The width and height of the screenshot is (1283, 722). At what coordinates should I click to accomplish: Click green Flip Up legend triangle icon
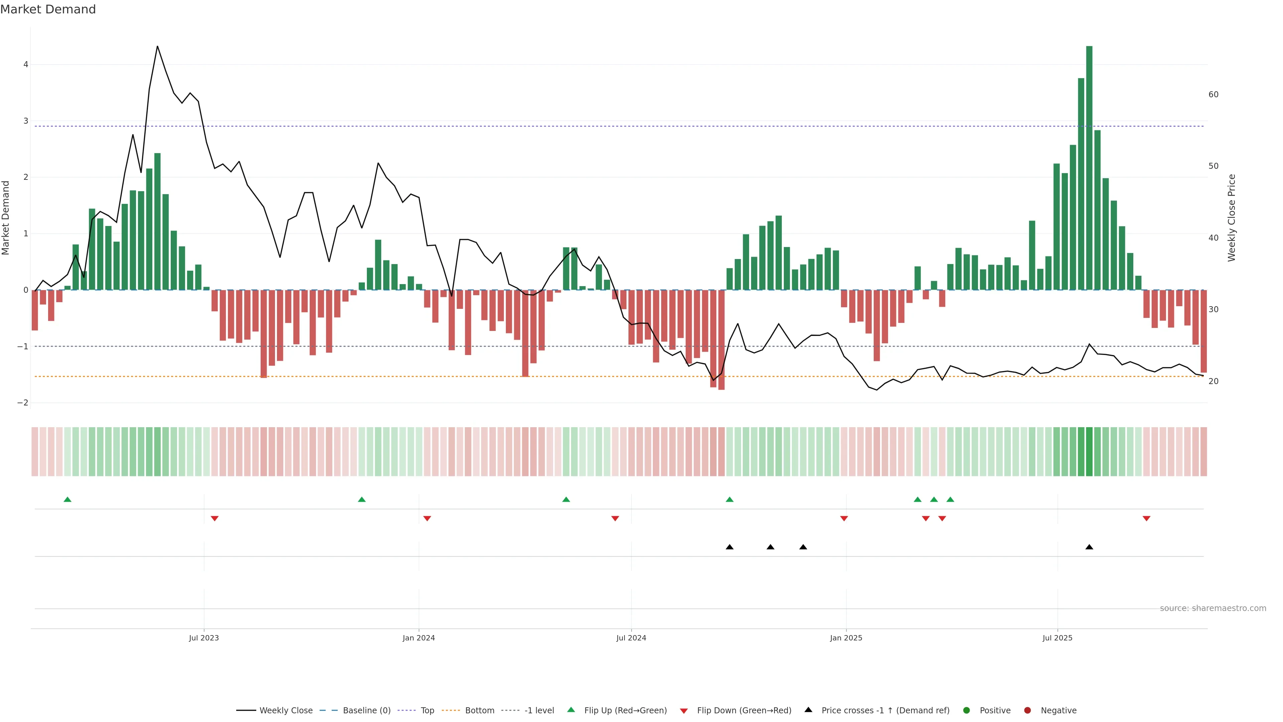click(571, 710)
